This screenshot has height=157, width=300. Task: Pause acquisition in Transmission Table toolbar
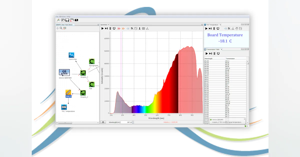(x=214, y=53)
